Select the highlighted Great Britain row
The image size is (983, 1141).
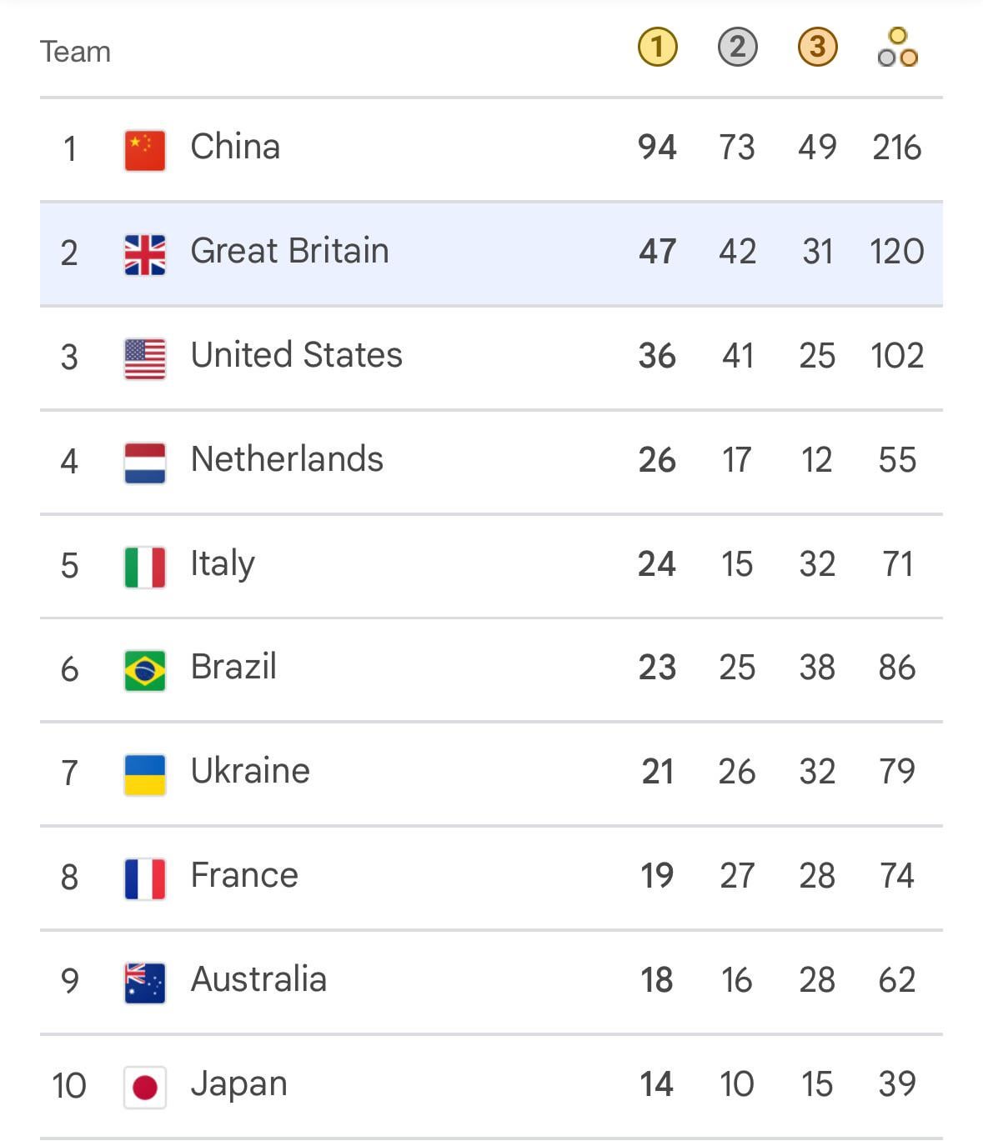pyautogui.click(x=491, y=253)
